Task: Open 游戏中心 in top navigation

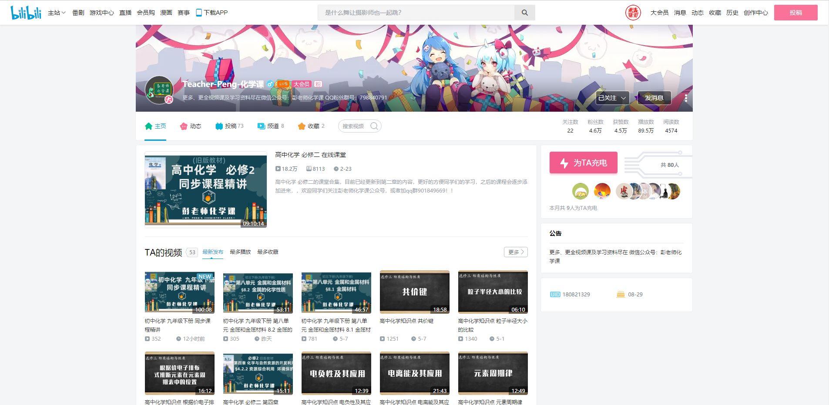Action: pyautogui.click(x=102, y=13)
